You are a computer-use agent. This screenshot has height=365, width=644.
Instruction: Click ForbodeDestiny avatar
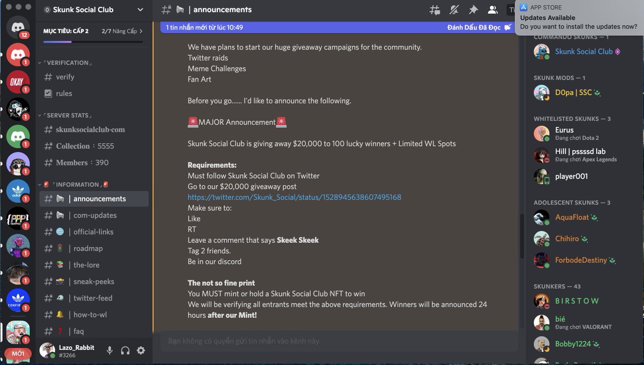pyautogui.click(x=541, y=260)
